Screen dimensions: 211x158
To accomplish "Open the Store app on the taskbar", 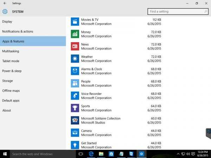I will (x=111, y=154).
